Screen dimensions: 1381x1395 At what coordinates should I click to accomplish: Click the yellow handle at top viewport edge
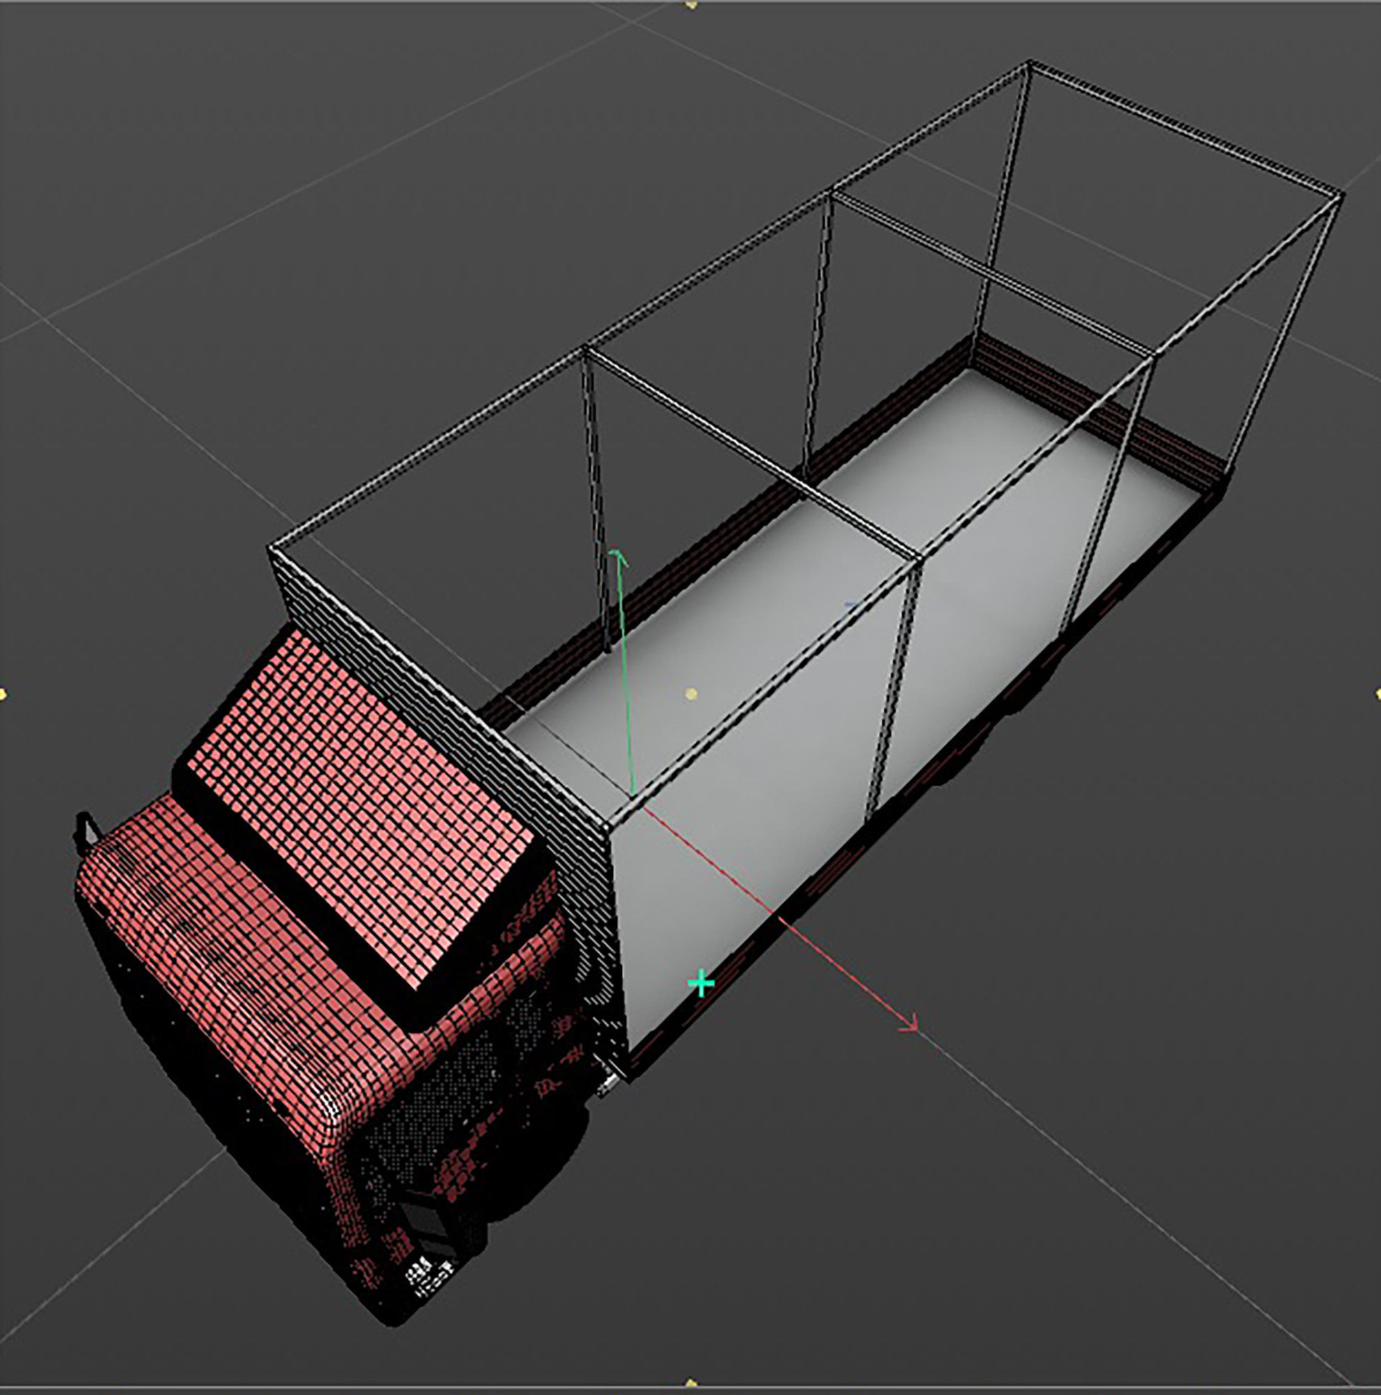coord(692,3)
